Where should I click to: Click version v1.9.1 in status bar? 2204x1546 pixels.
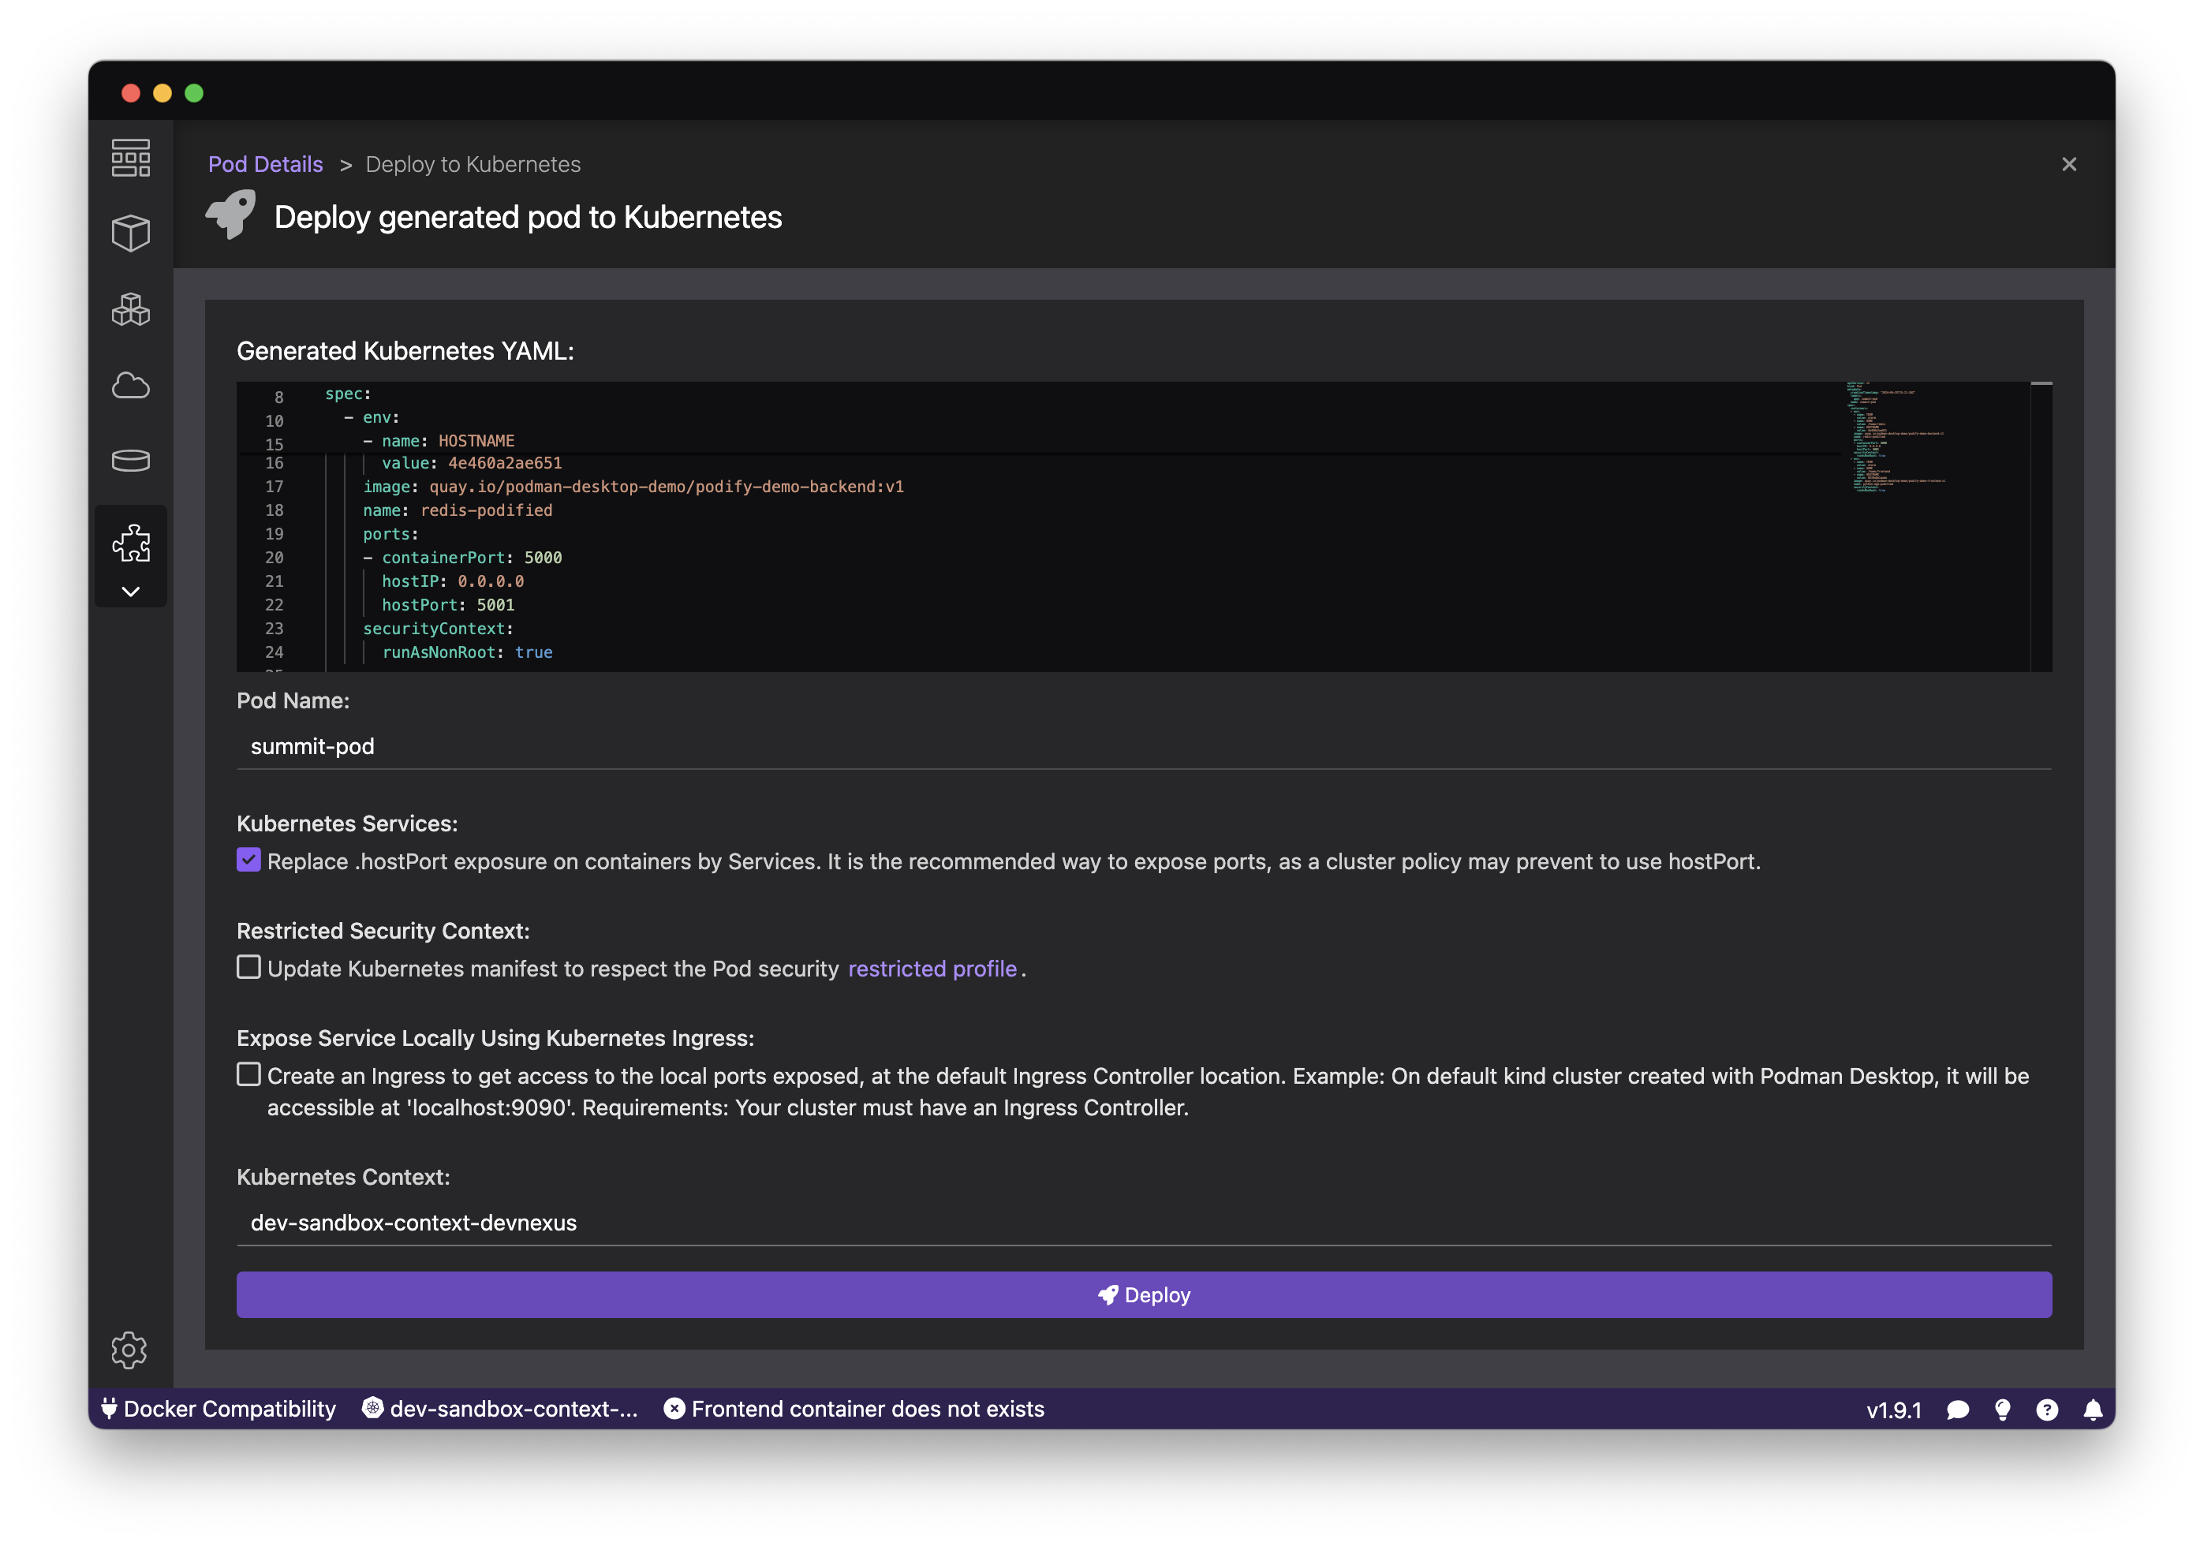[1893, 1410]
